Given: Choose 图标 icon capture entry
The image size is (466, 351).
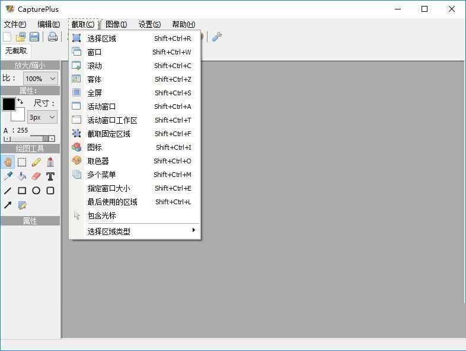Looking at the screenshot, I should (135, 147).
